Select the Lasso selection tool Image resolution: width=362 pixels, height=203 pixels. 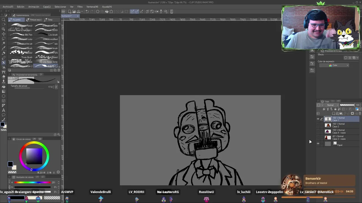click(x=4, y=39)
